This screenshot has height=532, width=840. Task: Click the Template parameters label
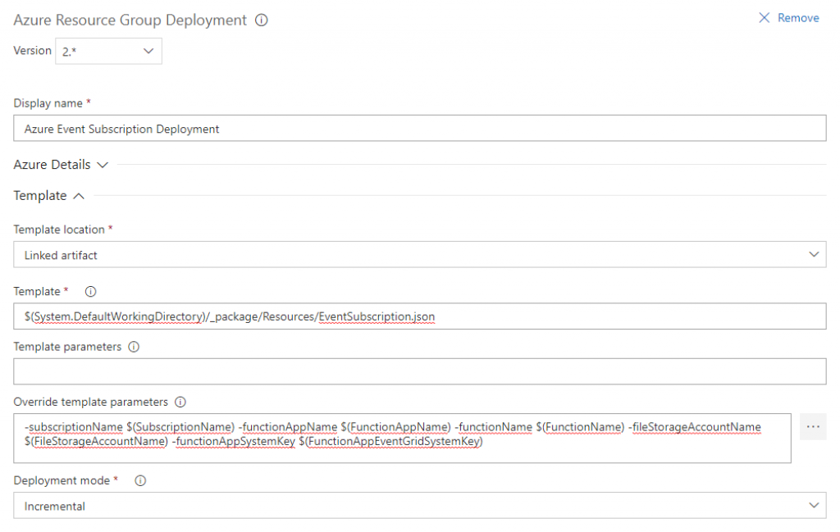coord(67,347)
